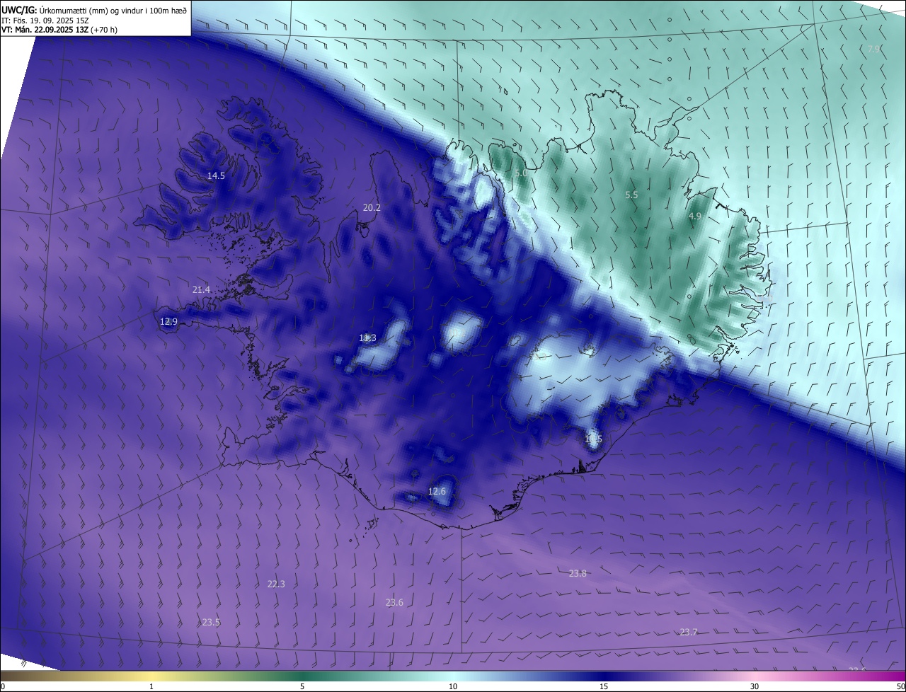Click the 22.3 value over the southwest ocean
906x692 pixels.
coord(276,584)
